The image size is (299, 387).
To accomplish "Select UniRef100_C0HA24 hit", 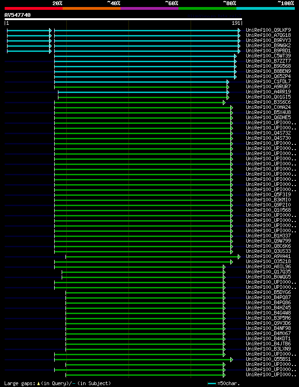I will (268, 107).
